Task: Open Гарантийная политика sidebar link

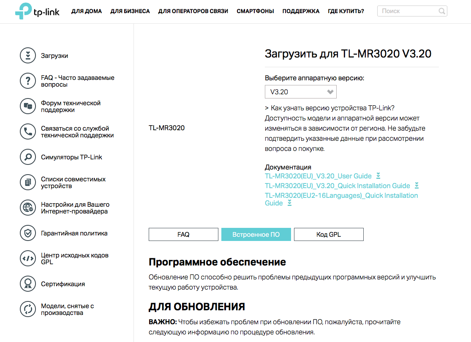Action: [x=74, y=233]
